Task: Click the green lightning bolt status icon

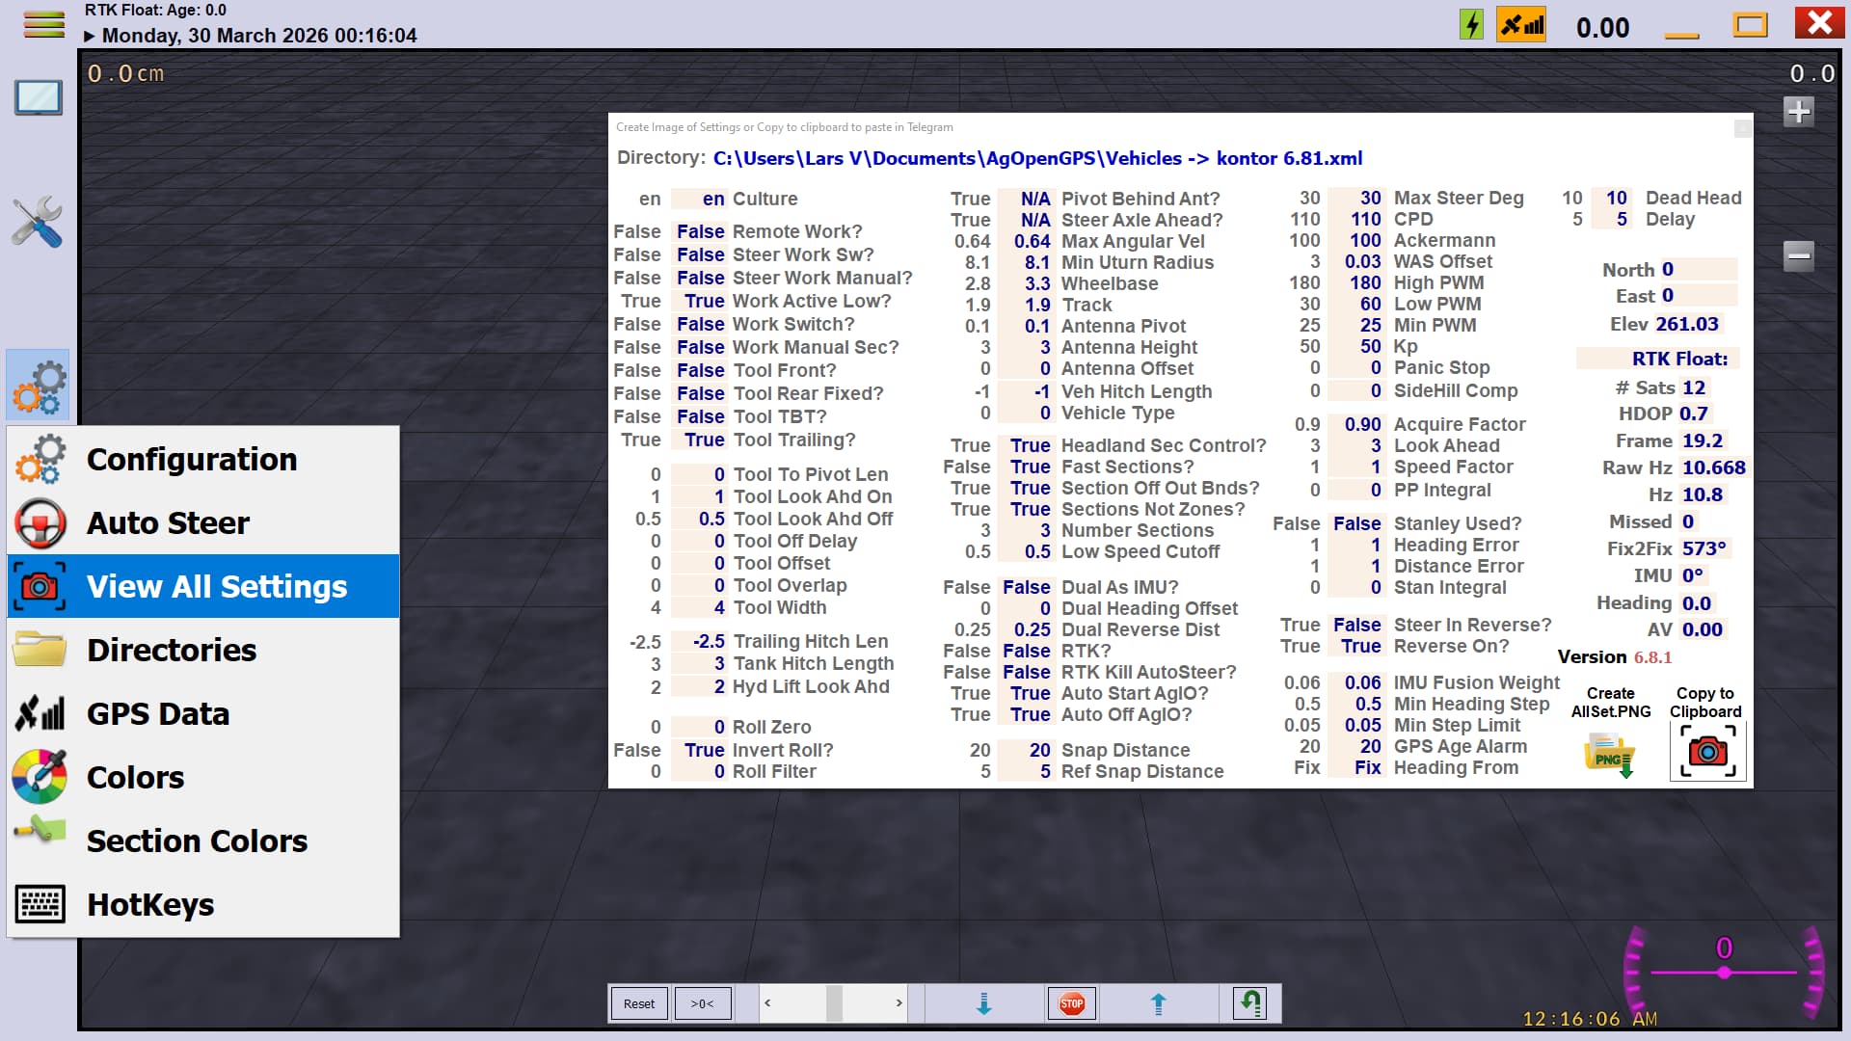Action: coord(1471,24)
